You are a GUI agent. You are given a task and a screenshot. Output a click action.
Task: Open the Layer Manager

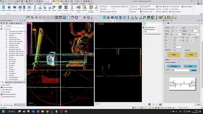pyautogui.click(x=187, y=7)
